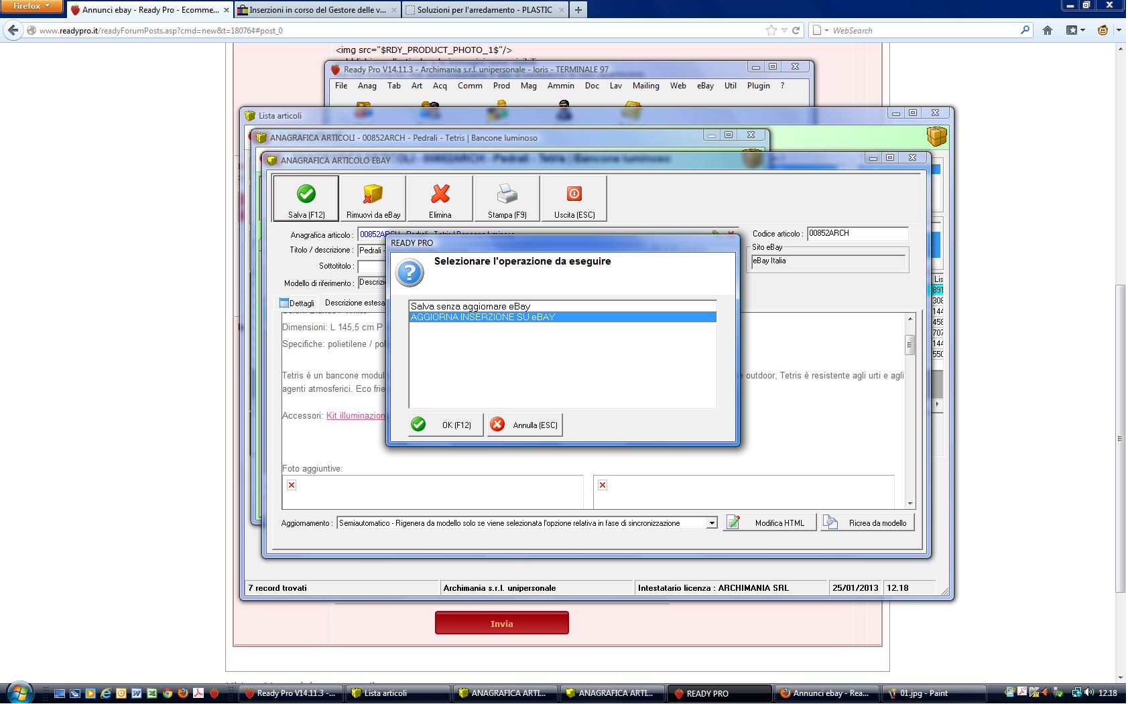Open the File menu in Ready Pro
1128x704 pixels.
click(341, 86)
